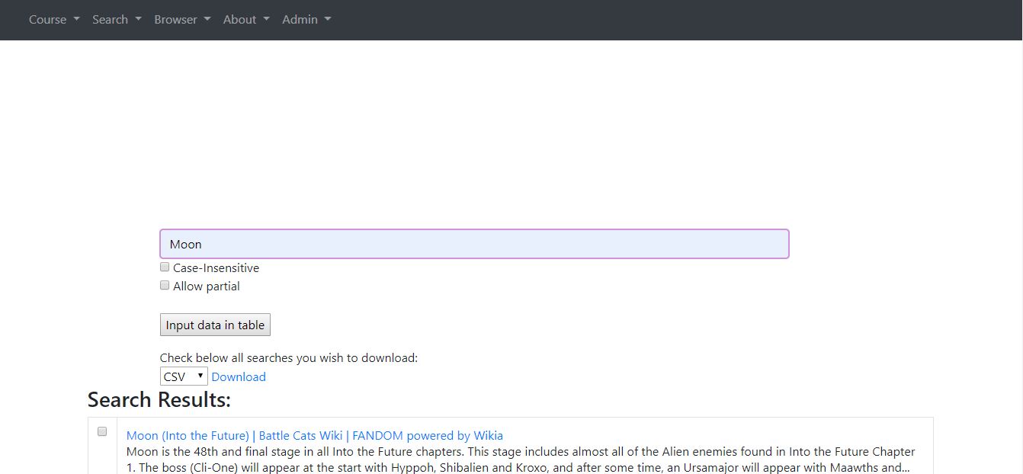Select the About navbar label

coord(239,20)
